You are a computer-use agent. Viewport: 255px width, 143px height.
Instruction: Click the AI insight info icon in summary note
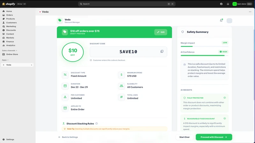tap(185, 65)
